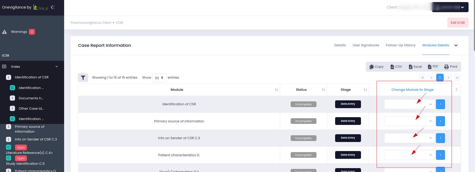Open Other Case Id... sidebar item
This screenshot has height=172, width=475.
click(31, 108)
